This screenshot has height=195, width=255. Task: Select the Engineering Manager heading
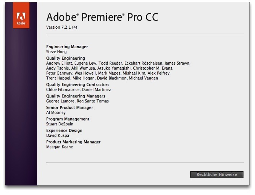(x=67, y=47)
